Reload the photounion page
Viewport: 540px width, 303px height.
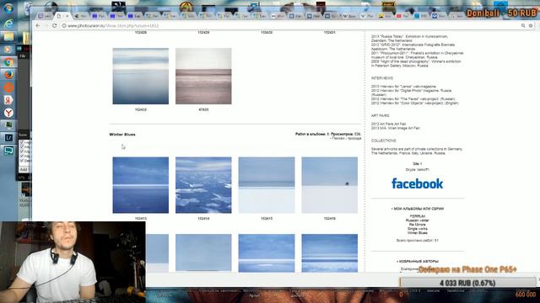(x=54, y=25)
